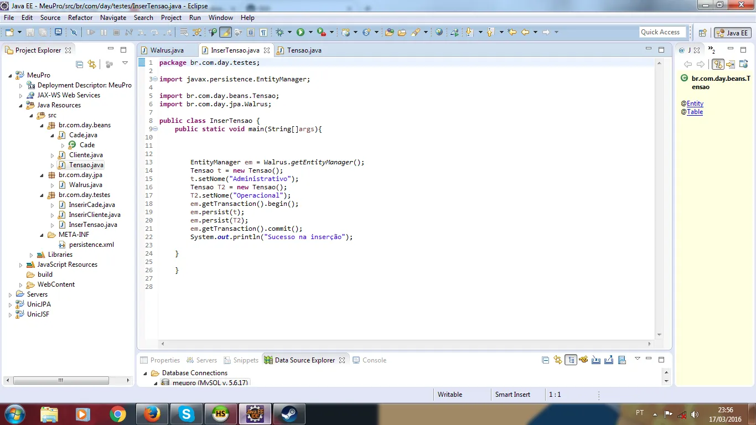Click the Open Task folder icon
756x425 pixels.
pos(402,32)
